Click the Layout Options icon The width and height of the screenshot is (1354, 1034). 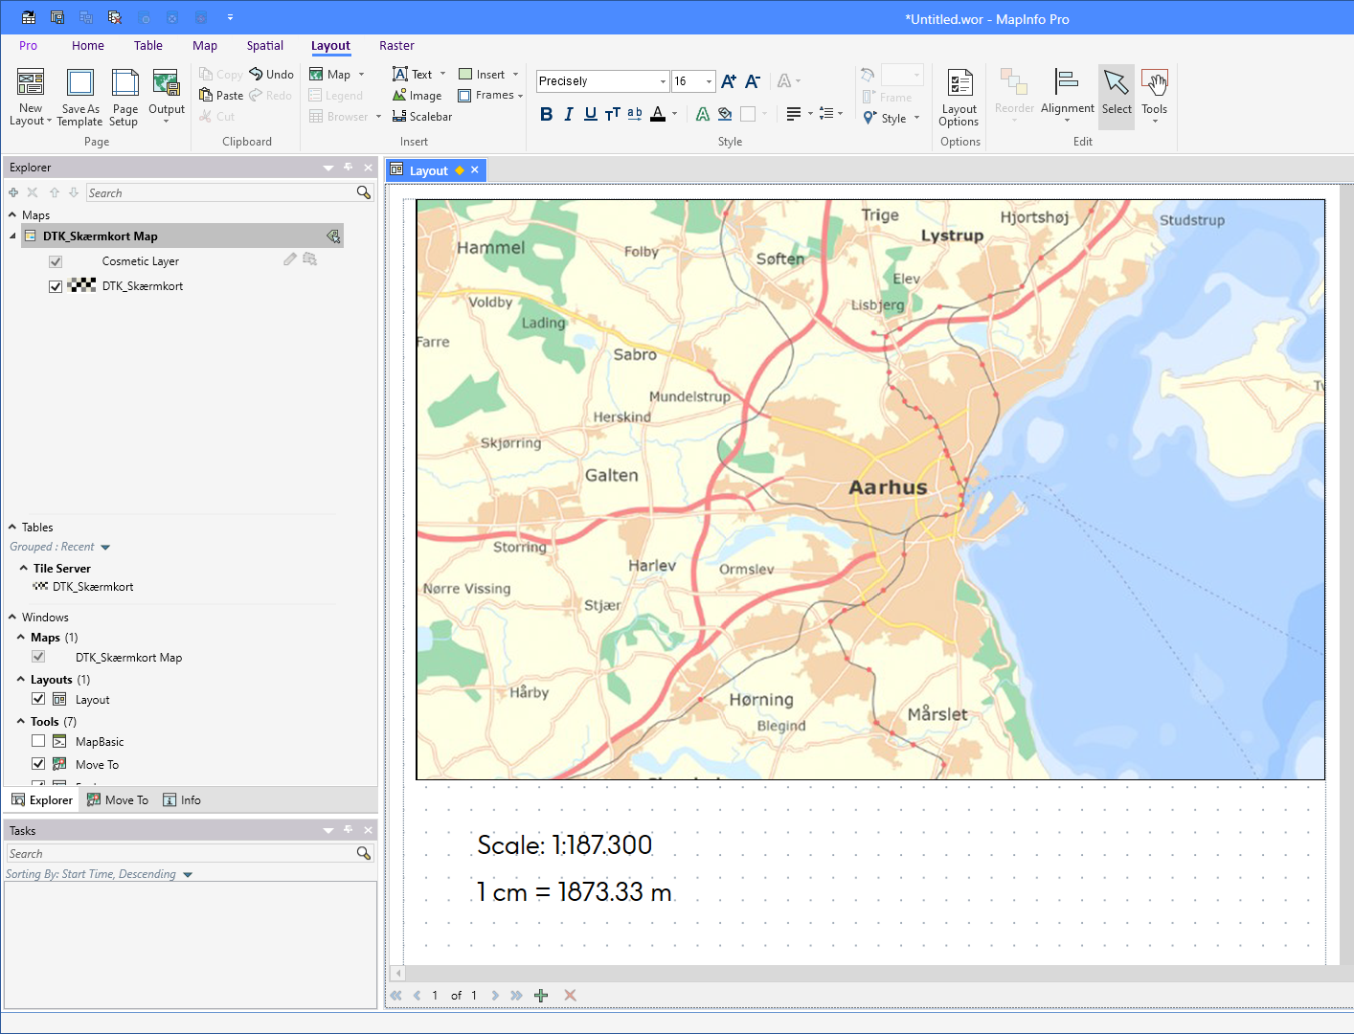pyautogui.click(x=959, y=95)
